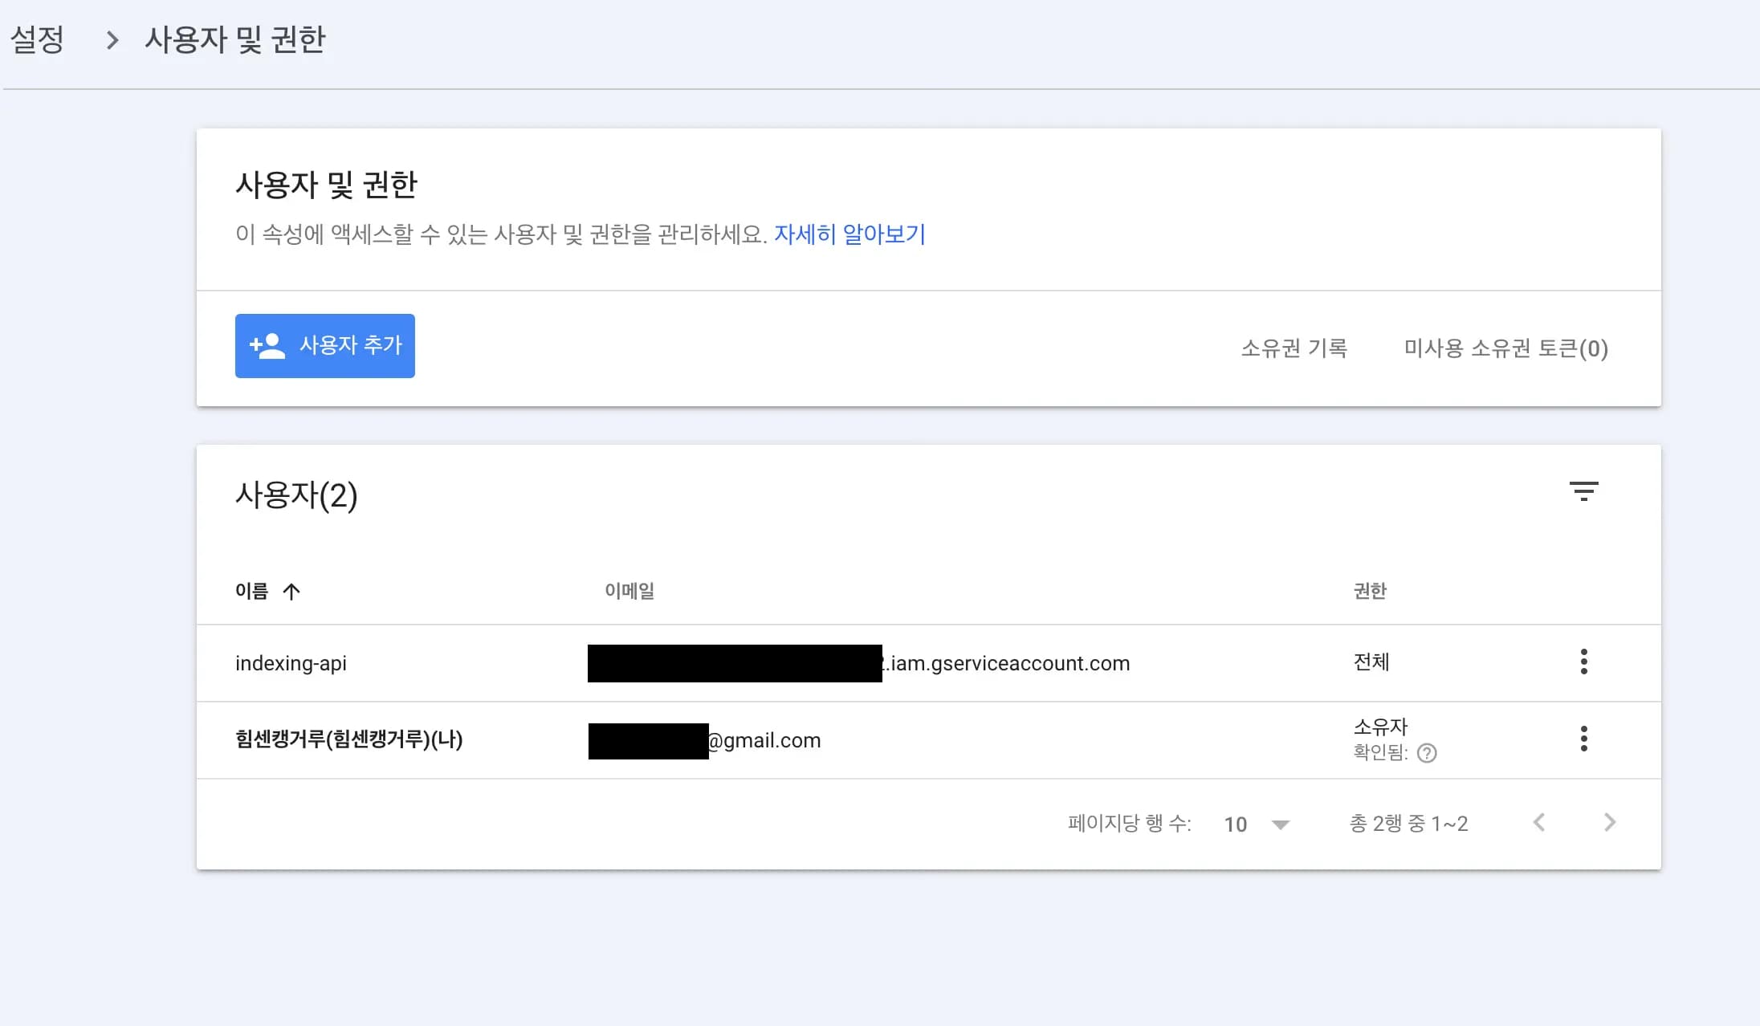Click the next page chevron
This screenshot has width=1760, height=1026.
pyautogui.click(x=1610, y=823)
